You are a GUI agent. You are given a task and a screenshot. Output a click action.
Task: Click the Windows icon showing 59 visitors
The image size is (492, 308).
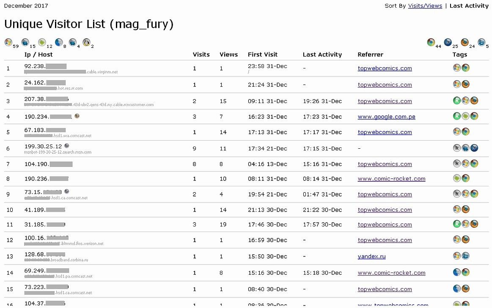pos(8,42)
